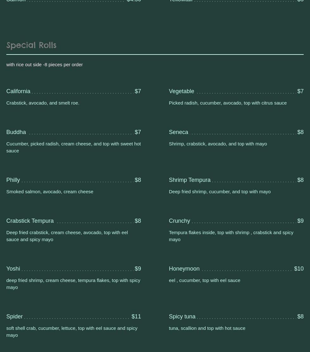Click the $11 price for Spider
Viewport: 310px width, 352px height.
(x=136, y=317)
